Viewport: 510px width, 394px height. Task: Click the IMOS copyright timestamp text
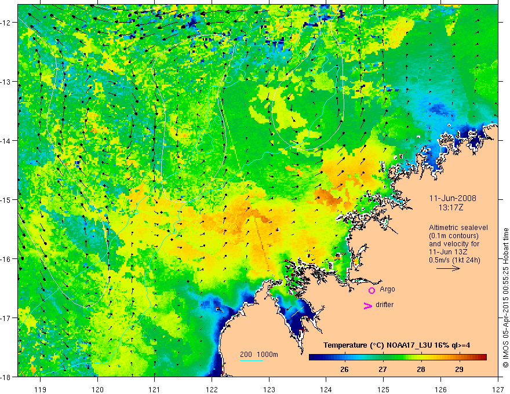pos(505,298)
